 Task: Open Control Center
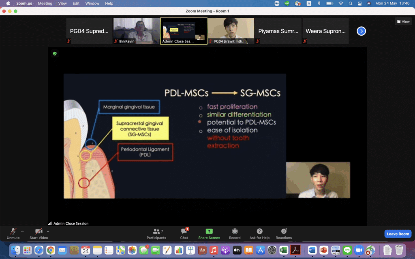click(x=360, y=3)
